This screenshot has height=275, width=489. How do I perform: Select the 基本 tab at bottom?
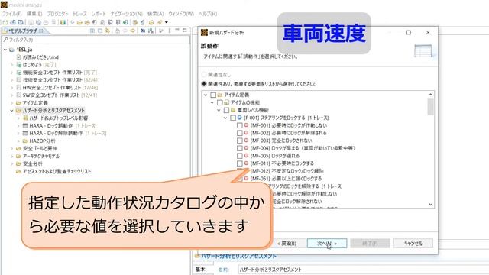(x=200, y=270)
